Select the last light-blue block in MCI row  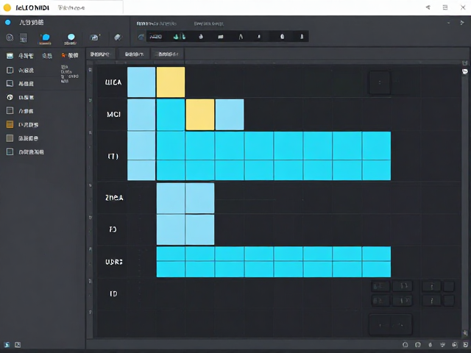(230, 115)
